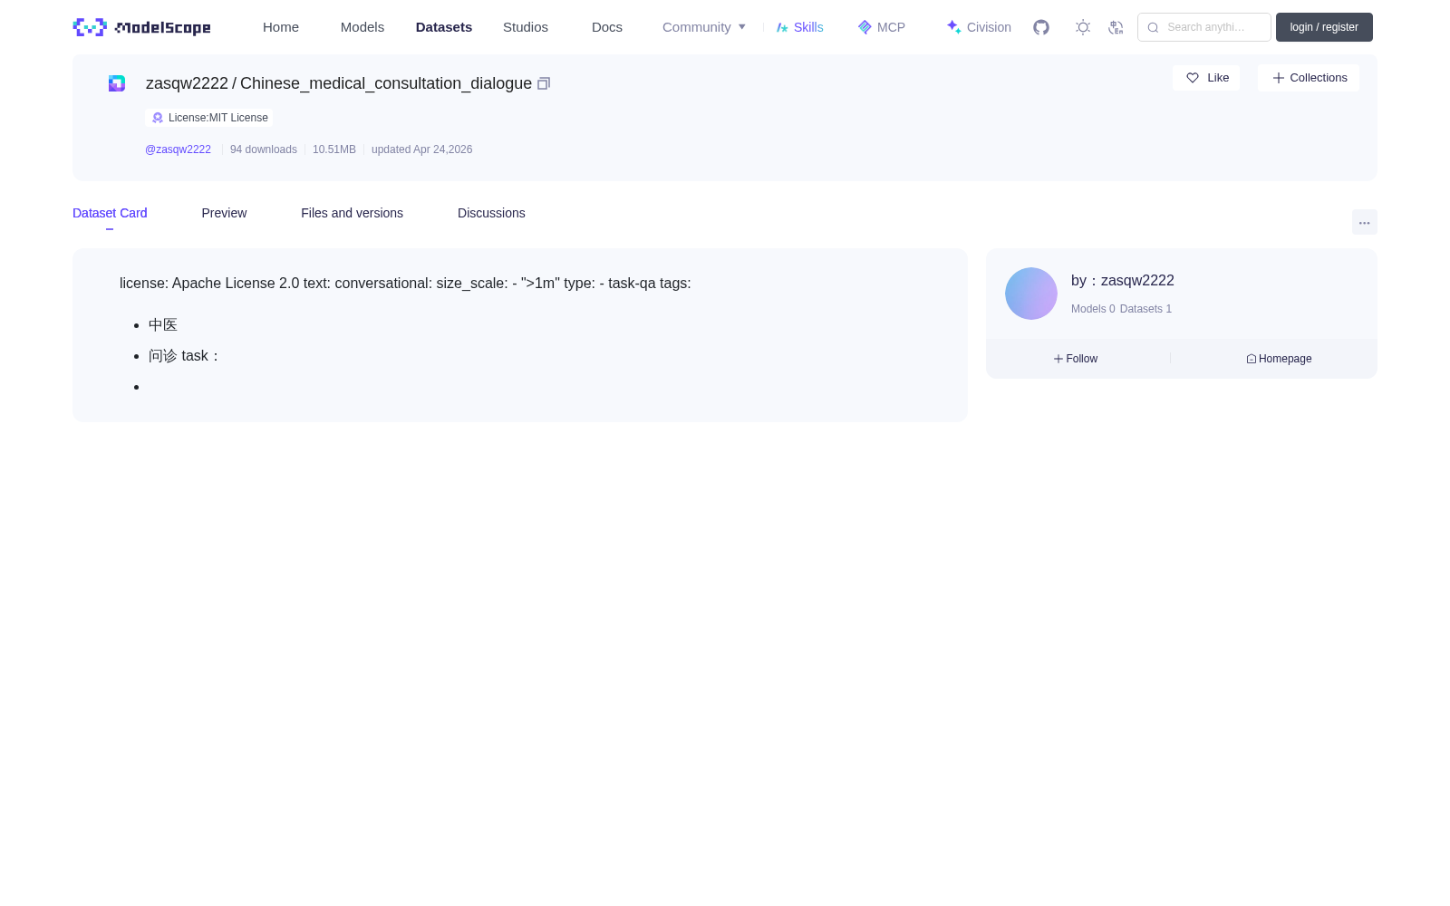Focus the search anything input field
This screenshot has height=906, width=1450.
click(x=1204, y=27)
